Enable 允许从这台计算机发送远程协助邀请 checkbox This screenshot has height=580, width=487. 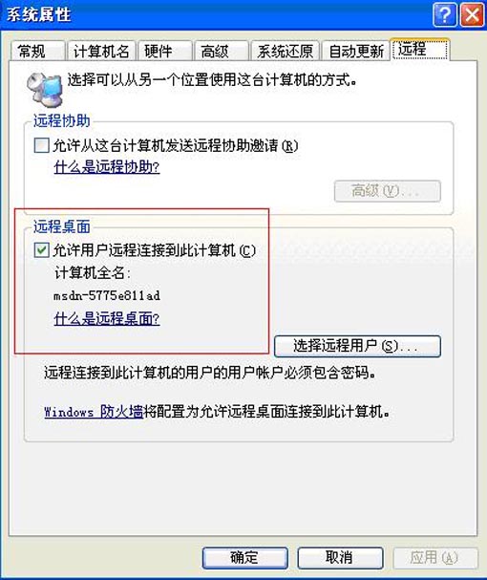pos(41,145)
